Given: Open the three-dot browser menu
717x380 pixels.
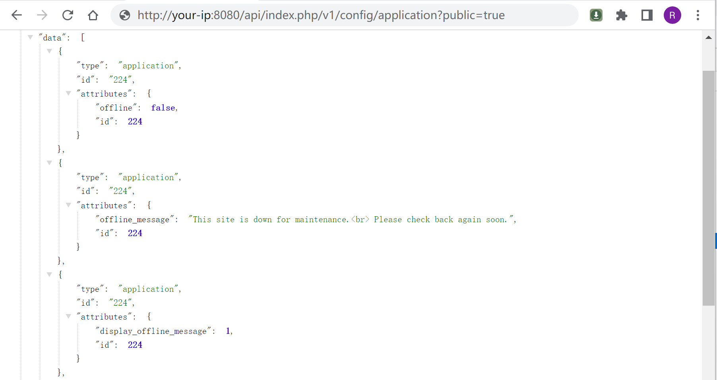Looking at the screenshot, I should click(698, 15).
